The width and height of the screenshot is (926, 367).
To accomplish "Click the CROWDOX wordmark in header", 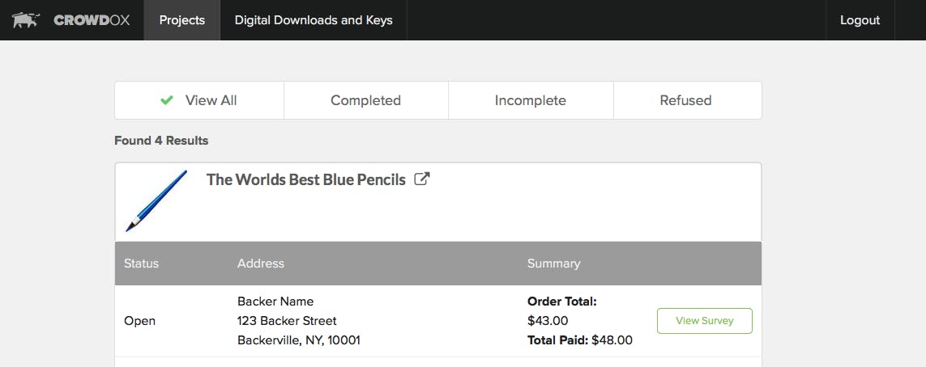I will pyautogui.click(x=92, y=20).
